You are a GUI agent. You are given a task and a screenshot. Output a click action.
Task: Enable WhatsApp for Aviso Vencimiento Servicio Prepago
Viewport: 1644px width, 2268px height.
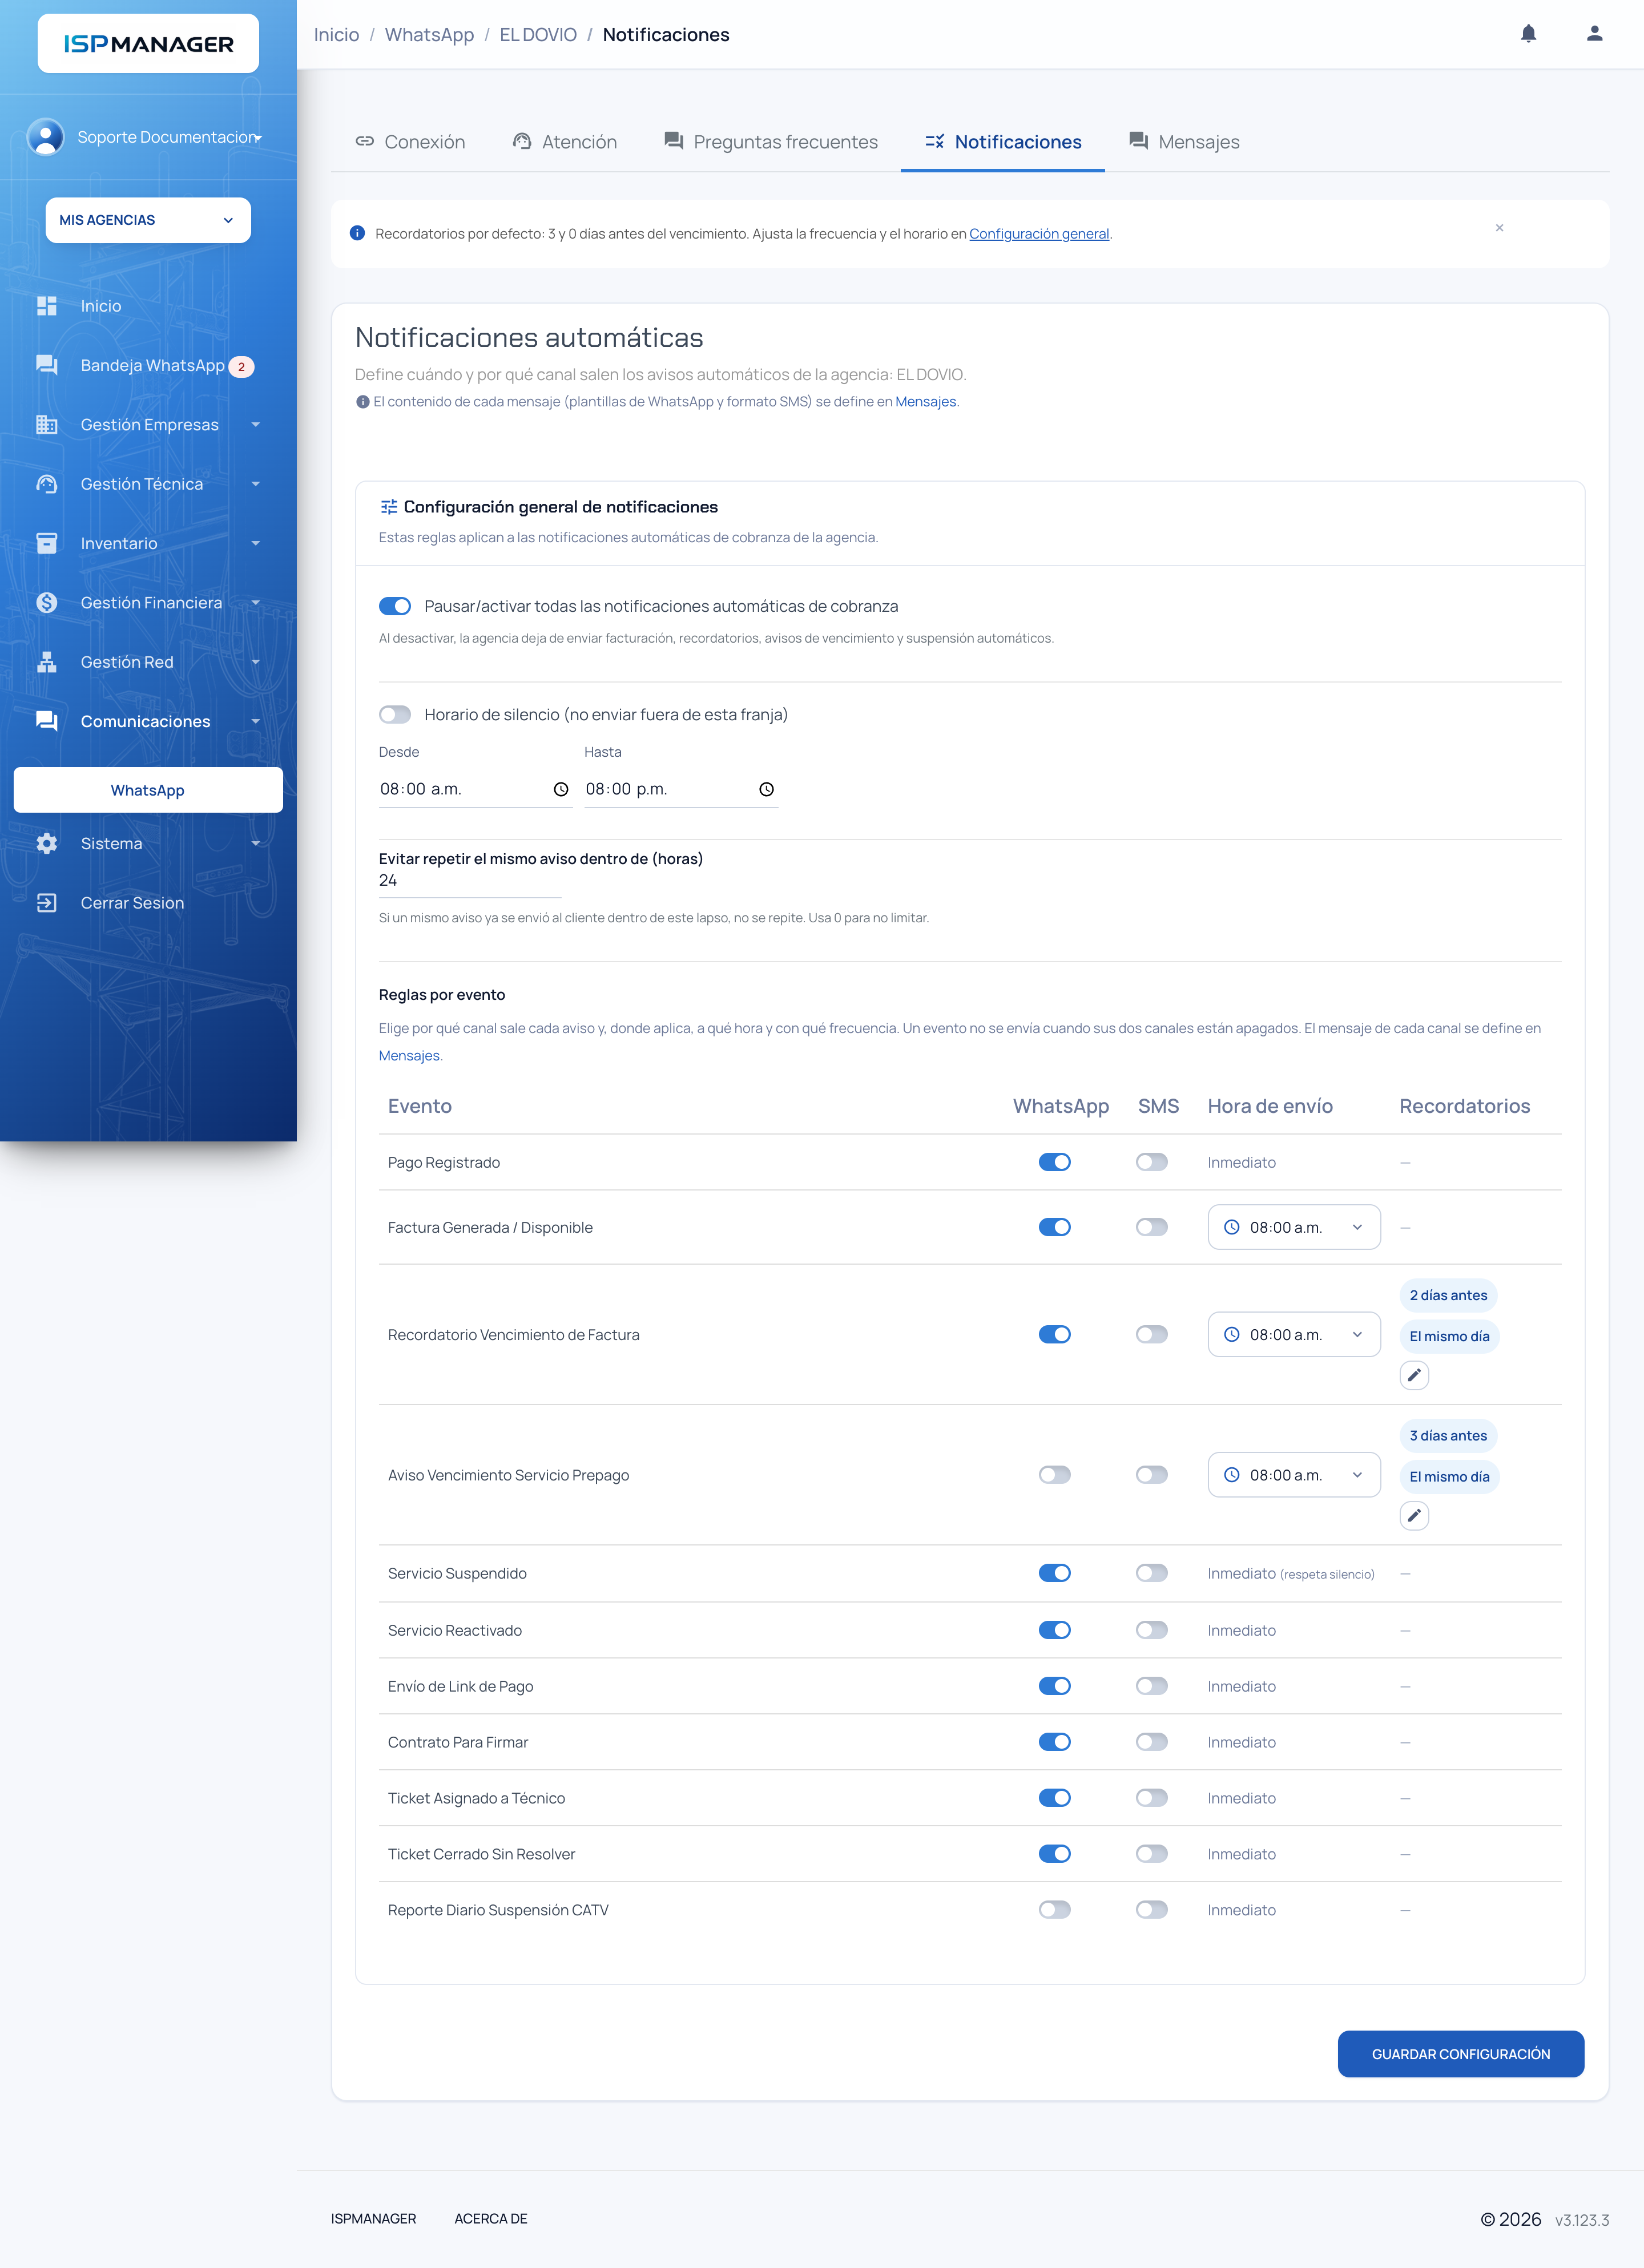pos(1055,1475)
